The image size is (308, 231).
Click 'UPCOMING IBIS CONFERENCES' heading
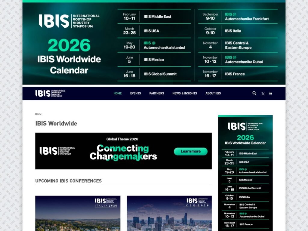68,181
